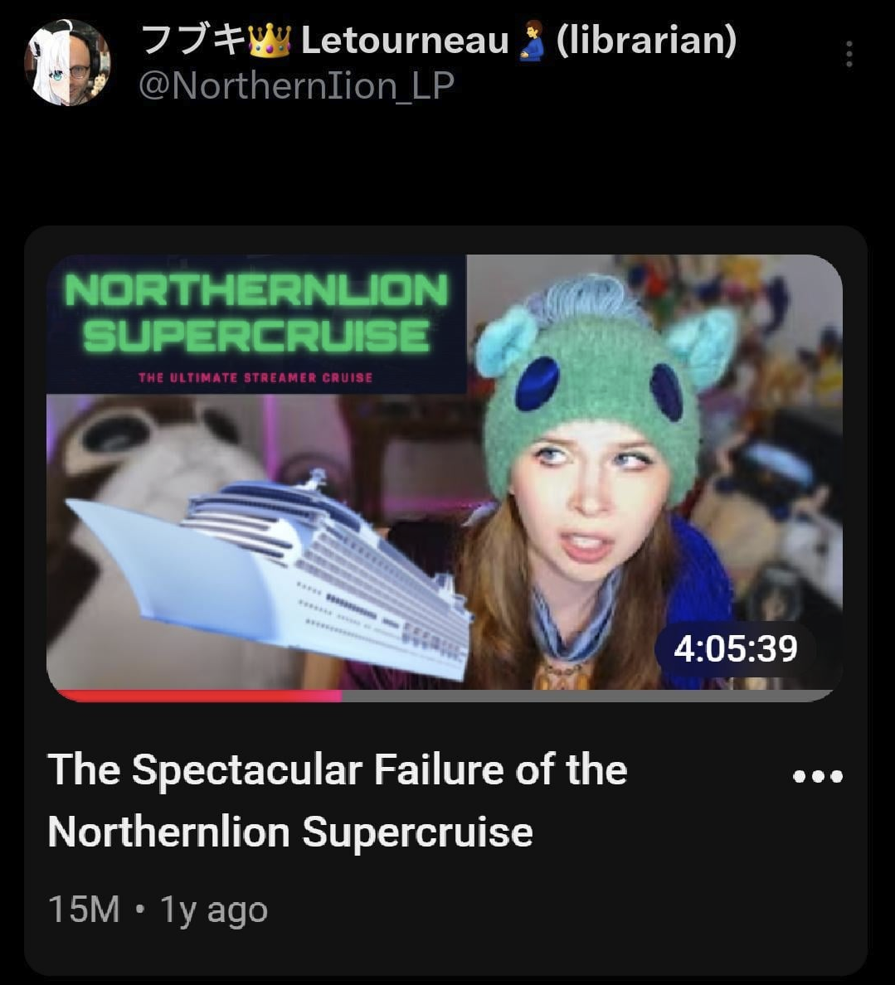The height and width of the screenshot is (985, 895).
Task: Click the video card's horizontal three-dot menu
Action: click(x=817, y=777)
